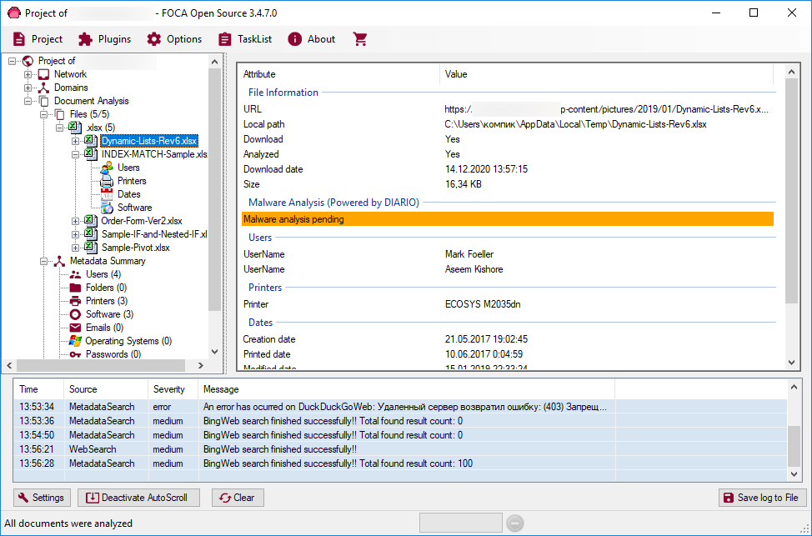Select the 13:53:34 DuckDuckGoWeb error log row
This screenshot has width=812, height=536.
(x=400, y=407)
